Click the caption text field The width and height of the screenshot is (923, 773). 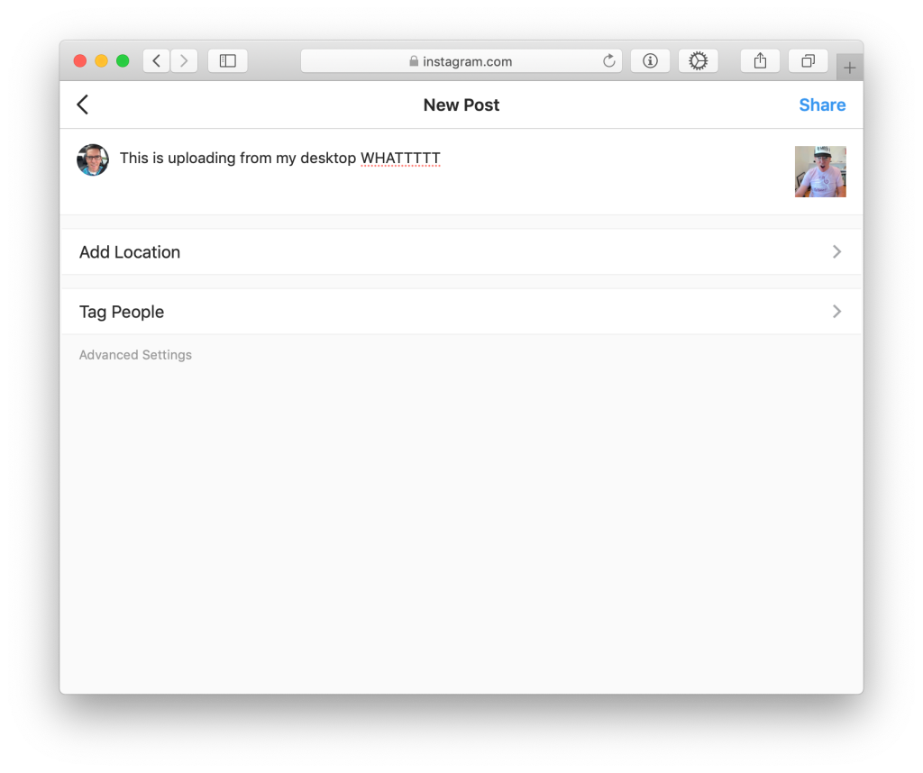[x=452, y=171]
